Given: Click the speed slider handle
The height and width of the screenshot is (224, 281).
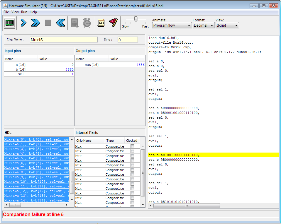Looking at the screenshot, I should pyautogui.click(x=136, y=19).
